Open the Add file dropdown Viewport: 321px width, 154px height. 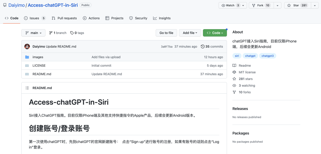(x=190, y=33)
